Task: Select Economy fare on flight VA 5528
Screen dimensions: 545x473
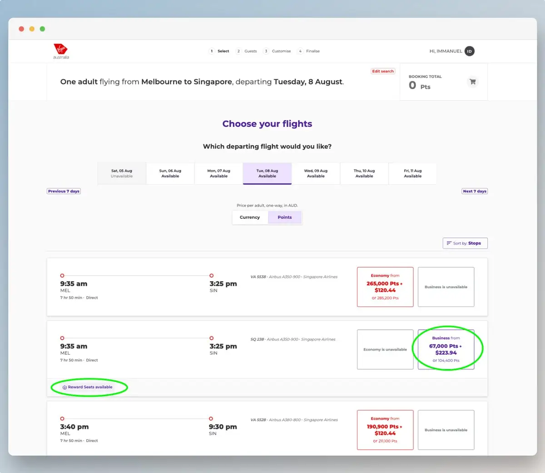Action: pyautogui.click(x=385, y=430)
